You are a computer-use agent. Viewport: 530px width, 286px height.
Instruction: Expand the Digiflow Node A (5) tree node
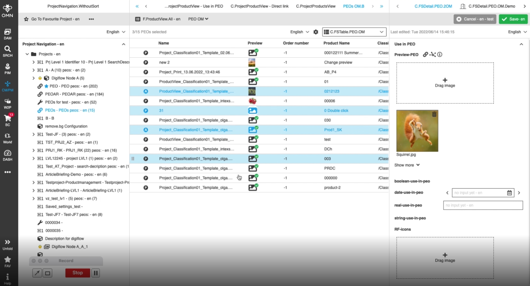[x=34, y=78]
